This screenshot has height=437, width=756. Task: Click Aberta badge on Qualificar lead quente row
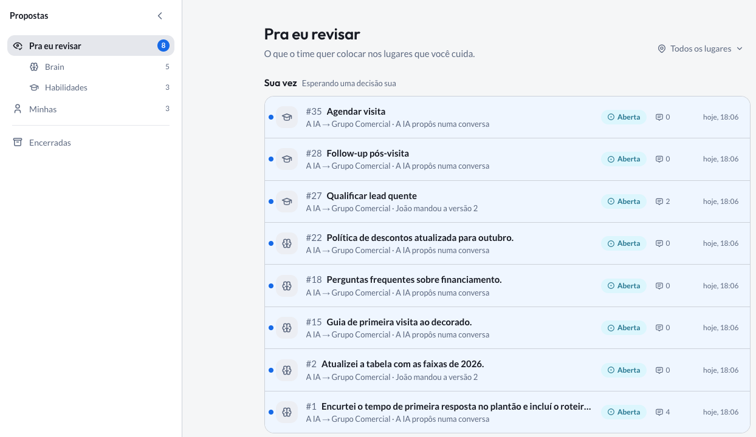click(x=624, y=202)
